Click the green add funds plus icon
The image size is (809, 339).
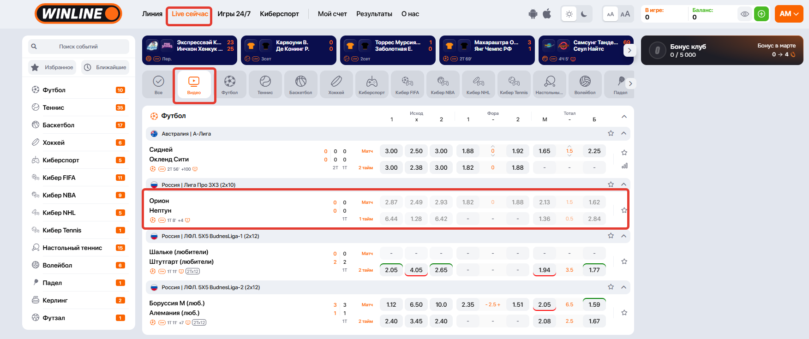coord(761,14)
